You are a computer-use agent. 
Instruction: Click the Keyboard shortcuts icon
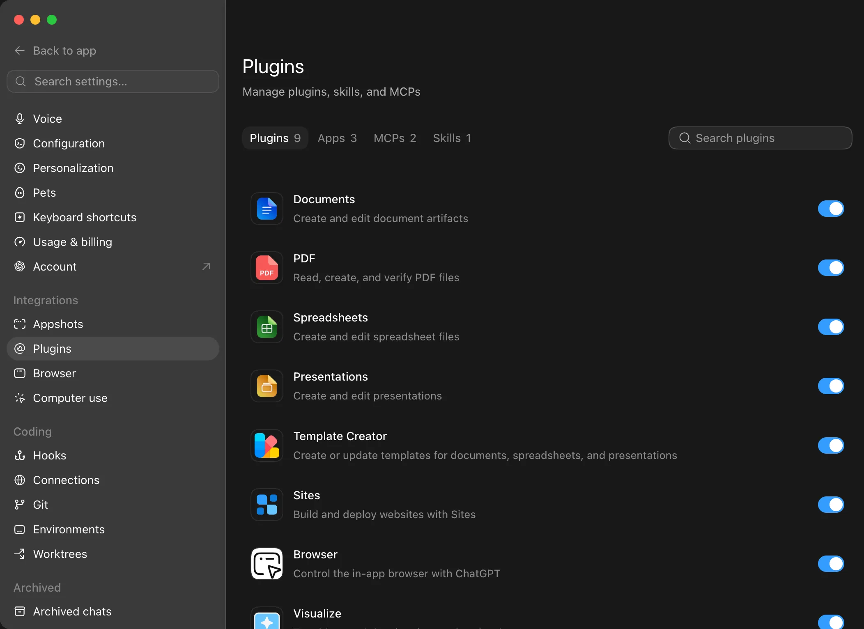(20, 217)
